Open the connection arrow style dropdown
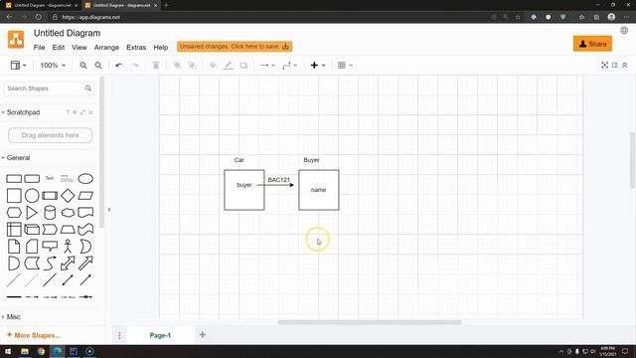The width and height of the screenshot is (636, 358). tap(267, 66)
